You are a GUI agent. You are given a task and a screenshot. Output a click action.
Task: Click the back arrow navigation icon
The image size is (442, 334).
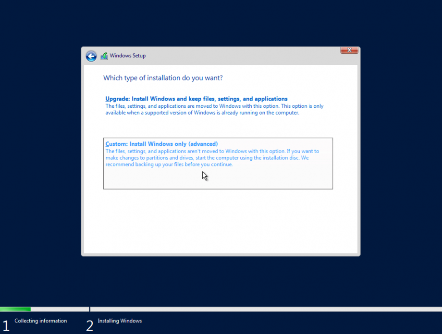[x=91, y=56]
